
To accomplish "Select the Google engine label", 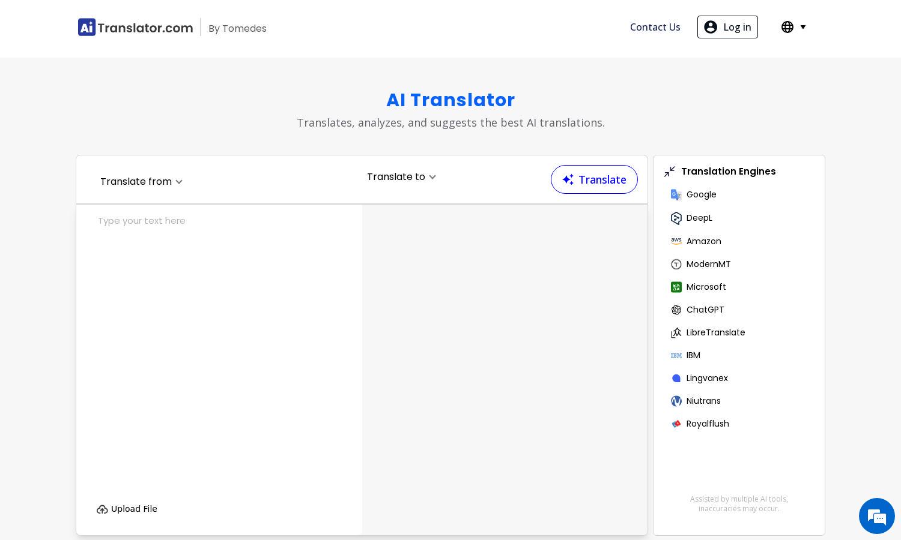I will click(701, 194).
